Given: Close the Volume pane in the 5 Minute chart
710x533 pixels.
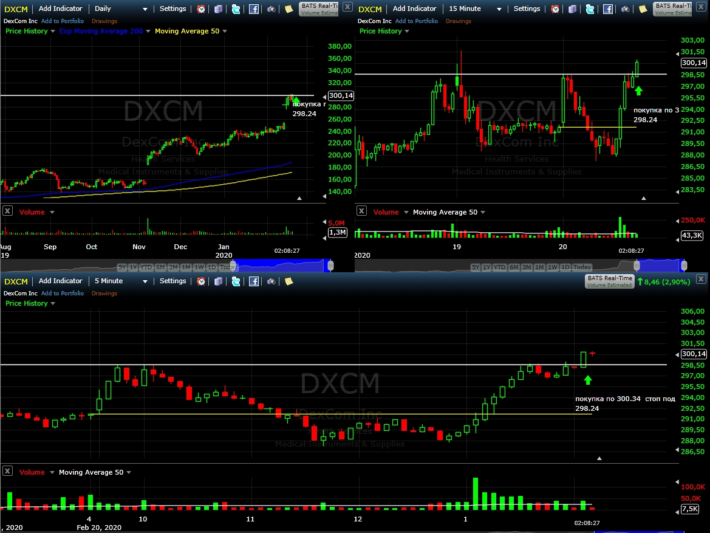Looking at the screenshot, I should [x=7, y=471].
